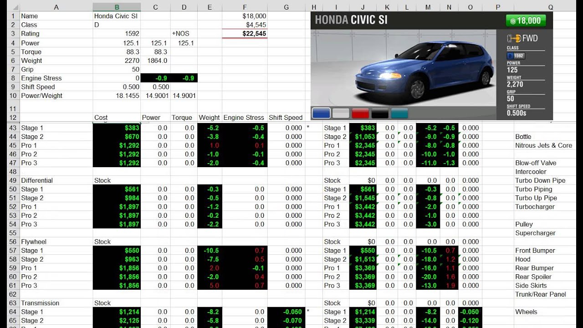Click the '$18,000' cell in column F
The width and height of the screenshot is (583, 328).
(245, 16)
